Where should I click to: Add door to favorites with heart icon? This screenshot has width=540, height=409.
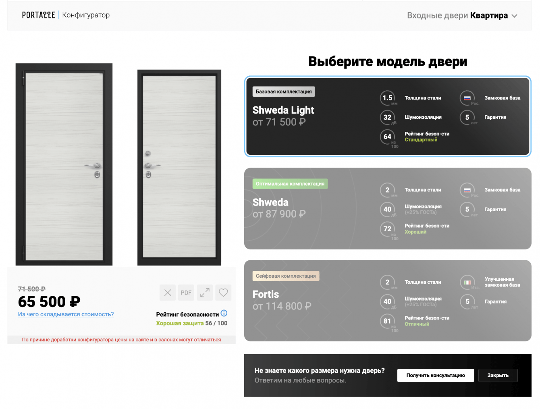pyautogui.click(x=223, y=293)
